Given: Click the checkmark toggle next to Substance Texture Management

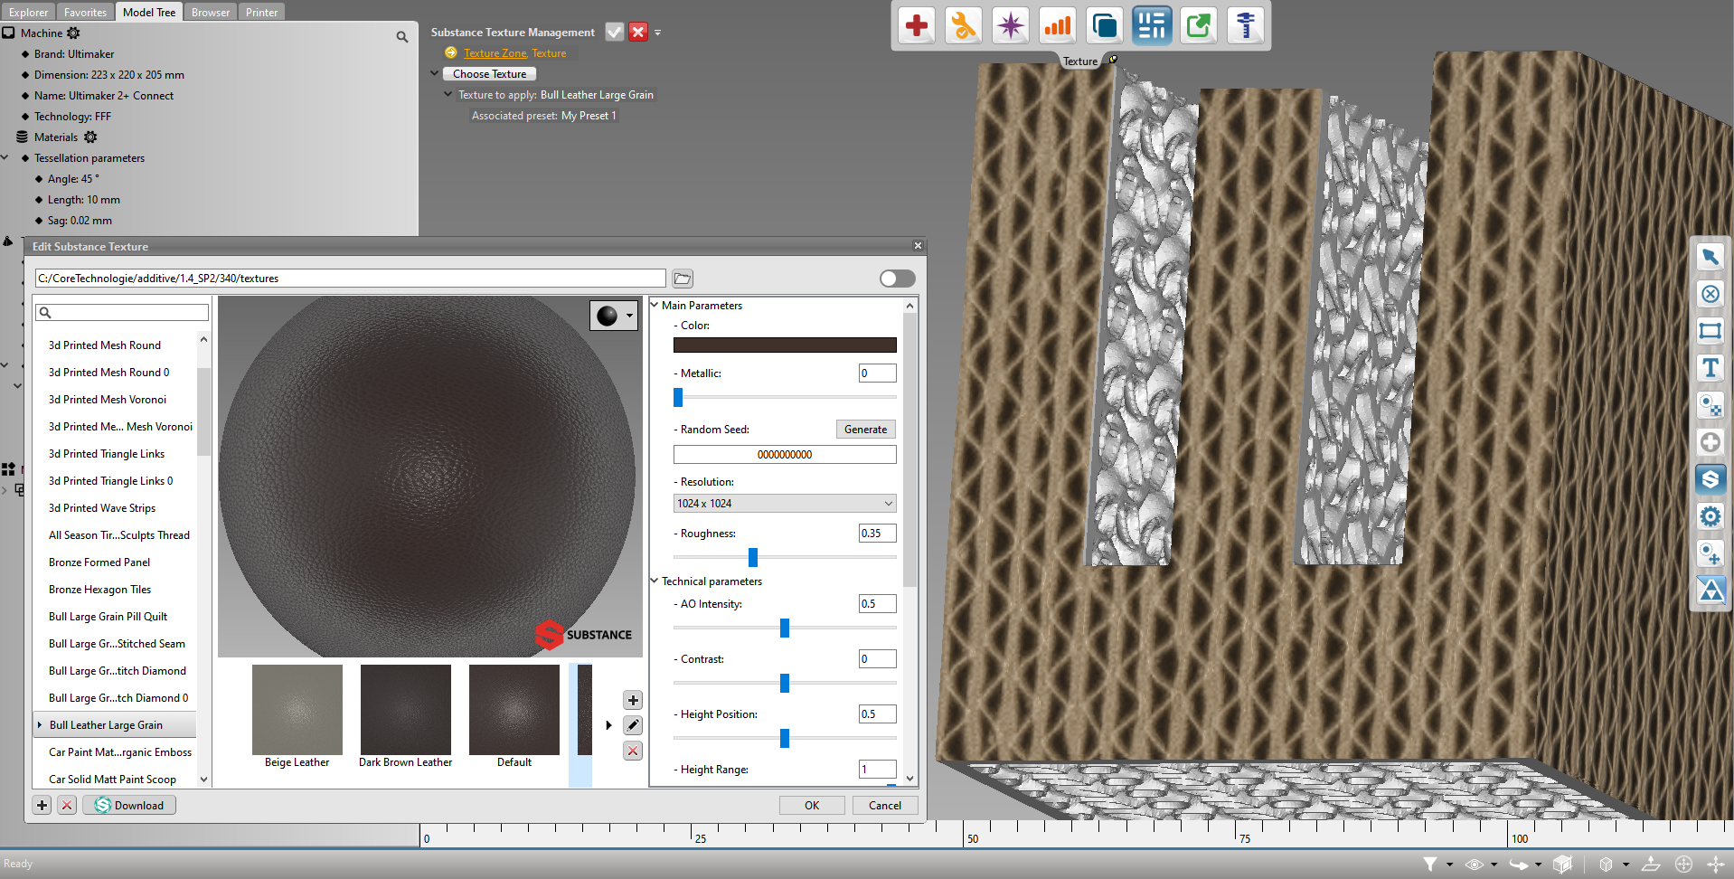Looking at the screenshot, I should point(614,31).
